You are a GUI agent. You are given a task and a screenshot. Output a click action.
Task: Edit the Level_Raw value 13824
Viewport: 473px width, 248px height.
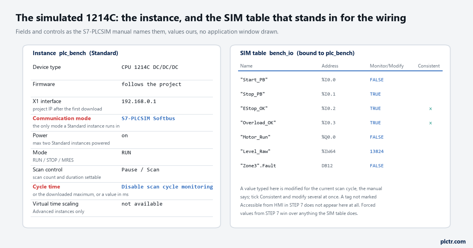tap(377, 151)
